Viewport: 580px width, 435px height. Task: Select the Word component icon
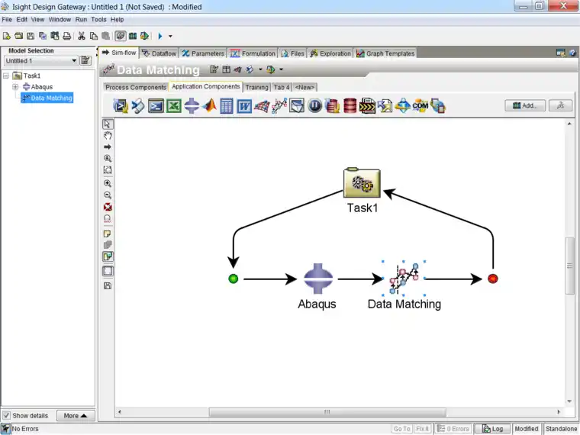tap(244, 106)
